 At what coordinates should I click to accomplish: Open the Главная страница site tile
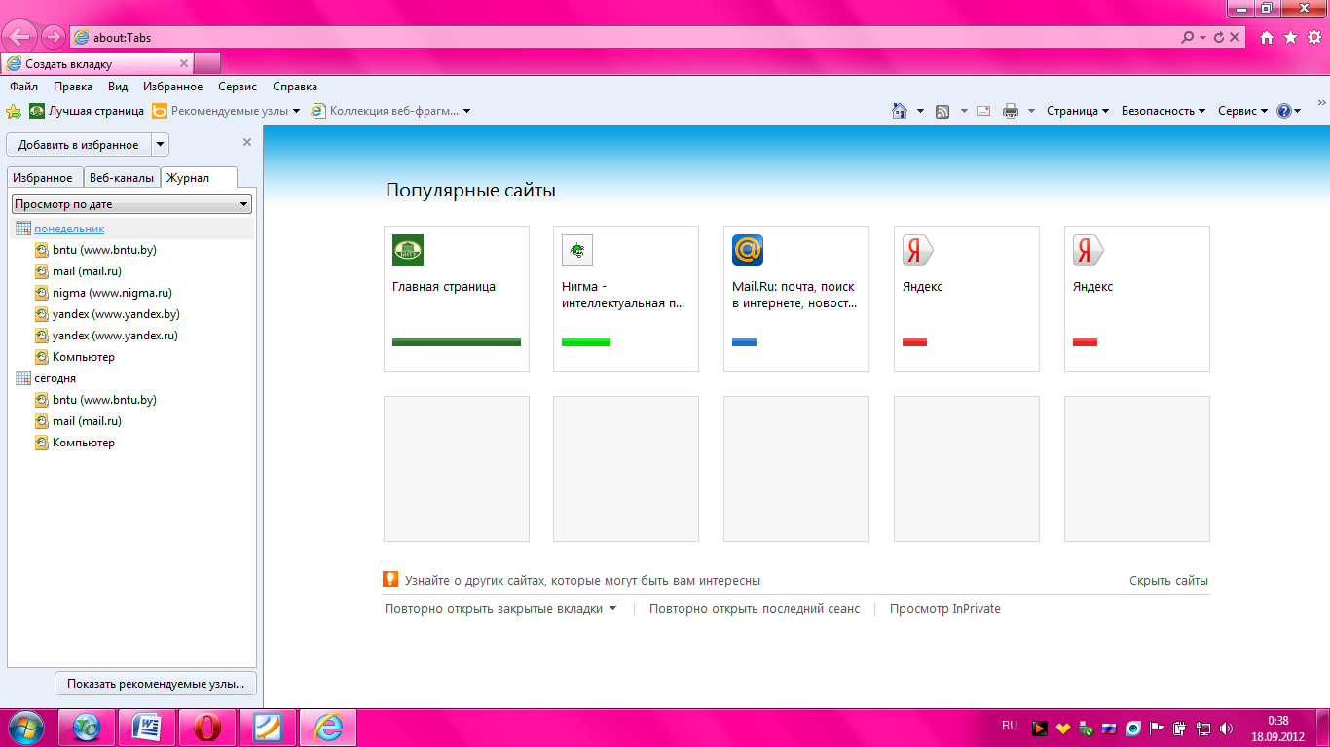click(457, 299)
